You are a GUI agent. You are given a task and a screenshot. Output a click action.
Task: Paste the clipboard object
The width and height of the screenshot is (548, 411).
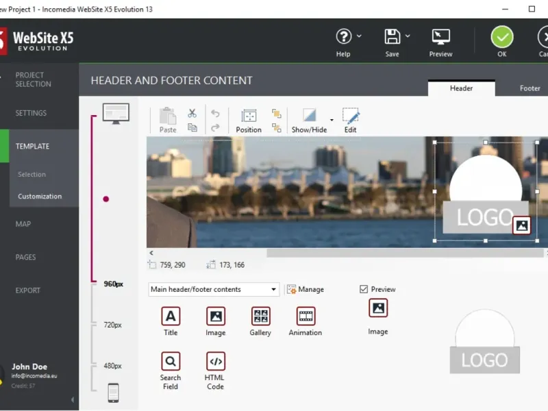pyautogui.click(x=168, y=120)
